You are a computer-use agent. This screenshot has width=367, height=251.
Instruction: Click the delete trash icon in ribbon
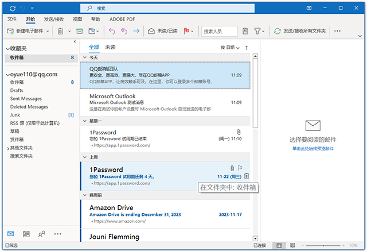[x=60, y=31]
